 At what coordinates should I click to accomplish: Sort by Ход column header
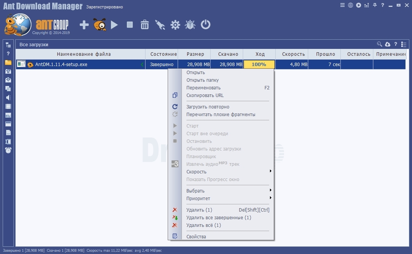[260, 54]
